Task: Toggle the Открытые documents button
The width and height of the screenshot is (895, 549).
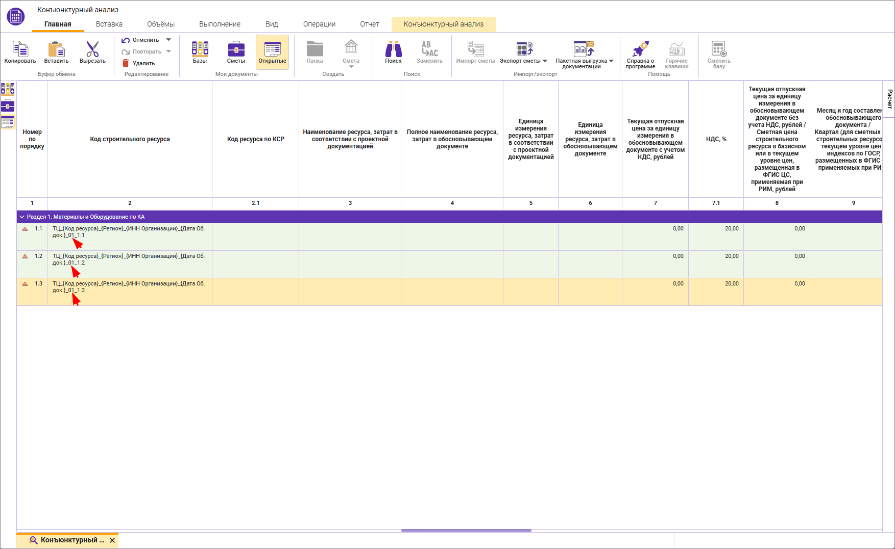Action: 272,51
